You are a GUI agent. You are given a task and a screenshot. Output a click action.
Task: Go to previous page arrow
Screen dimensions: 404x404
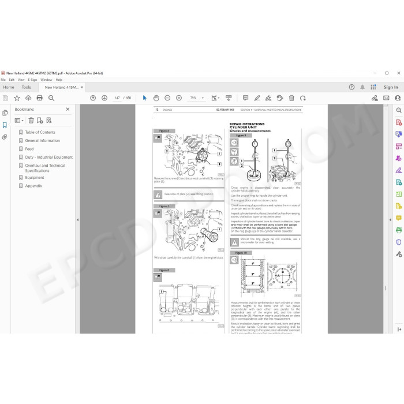pos(93,98)
